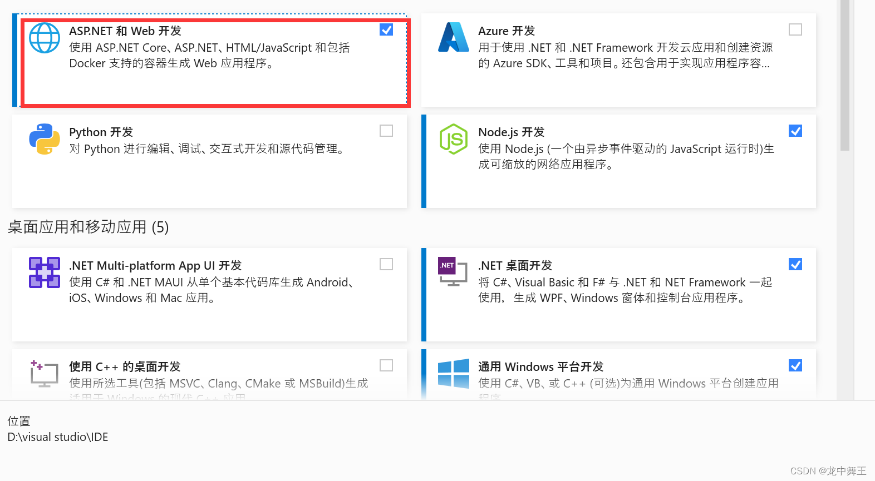Select the 'Node.js 开发' workload title

(512, 132)
